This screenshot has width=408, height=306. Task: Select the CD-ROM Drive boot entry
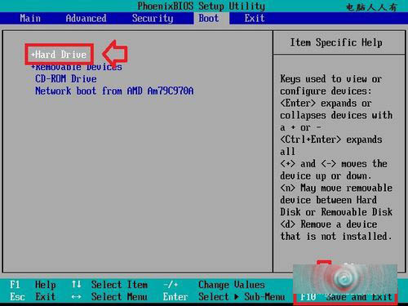(x=66, y=79)
